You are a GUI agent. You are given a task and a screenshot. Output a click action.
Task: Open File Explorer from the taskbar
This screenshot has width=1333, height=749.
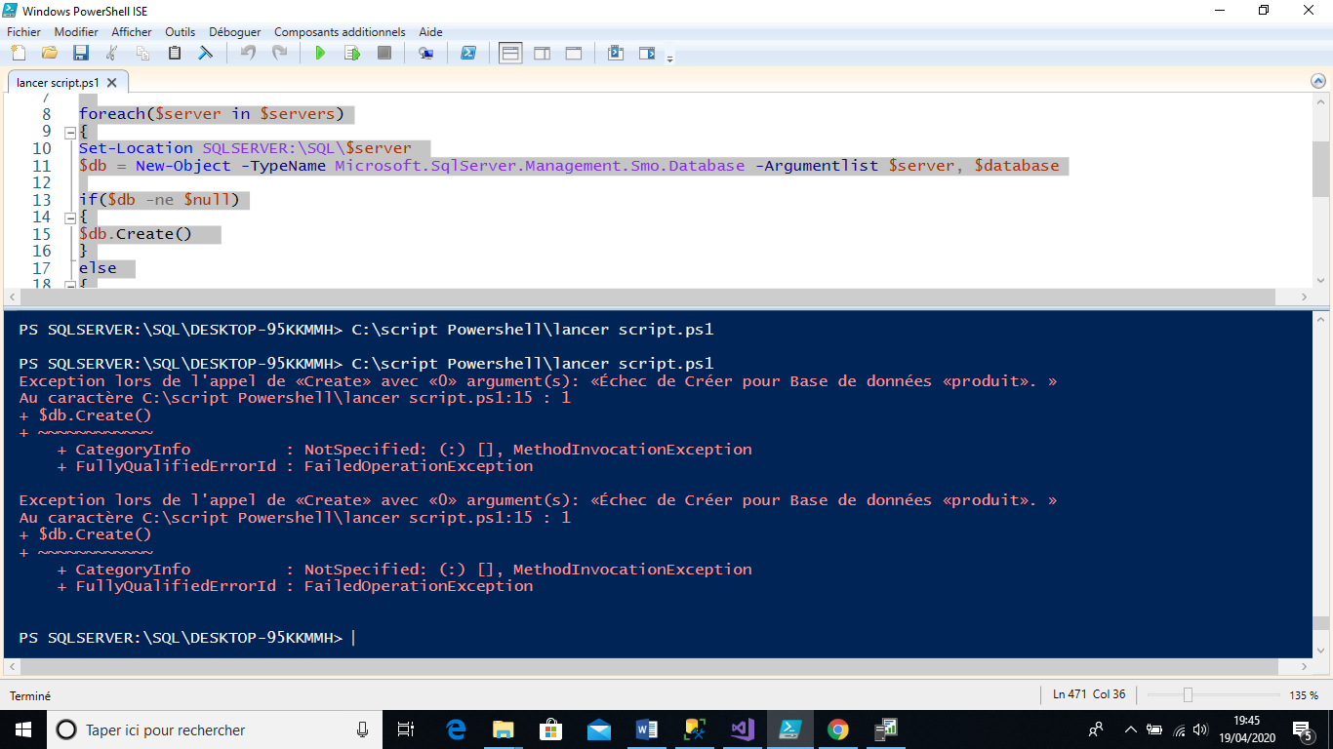(504, 729)
